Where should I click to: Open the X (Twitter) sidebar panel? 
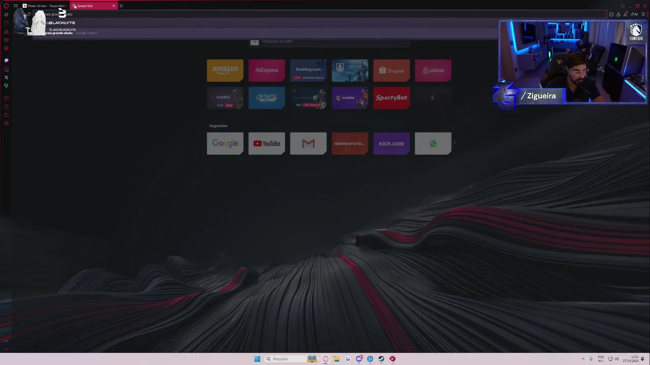pyautogui.click(x=6, y=77)
